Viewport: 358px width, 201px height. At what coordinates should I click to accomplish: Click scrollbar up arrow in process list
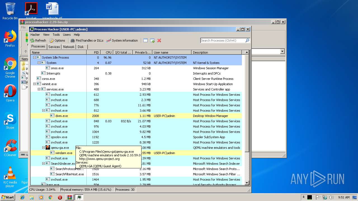pyautogui.click(x=247, y=52)
